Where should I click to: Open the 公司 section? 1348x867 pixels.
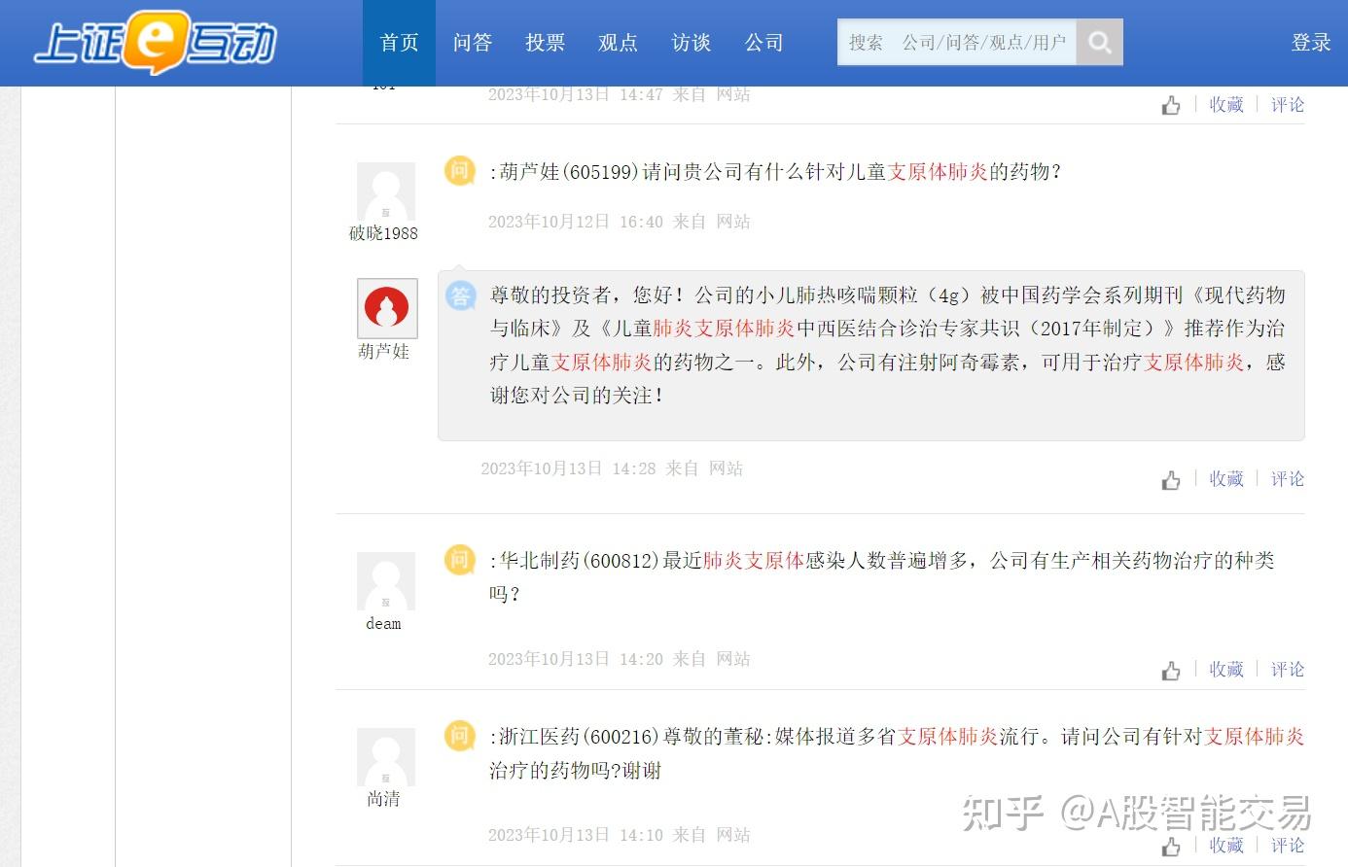[x=763, y=43]
